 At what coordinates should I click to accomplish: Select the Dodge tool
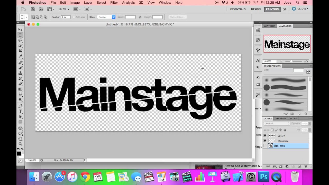click(21, 100)
